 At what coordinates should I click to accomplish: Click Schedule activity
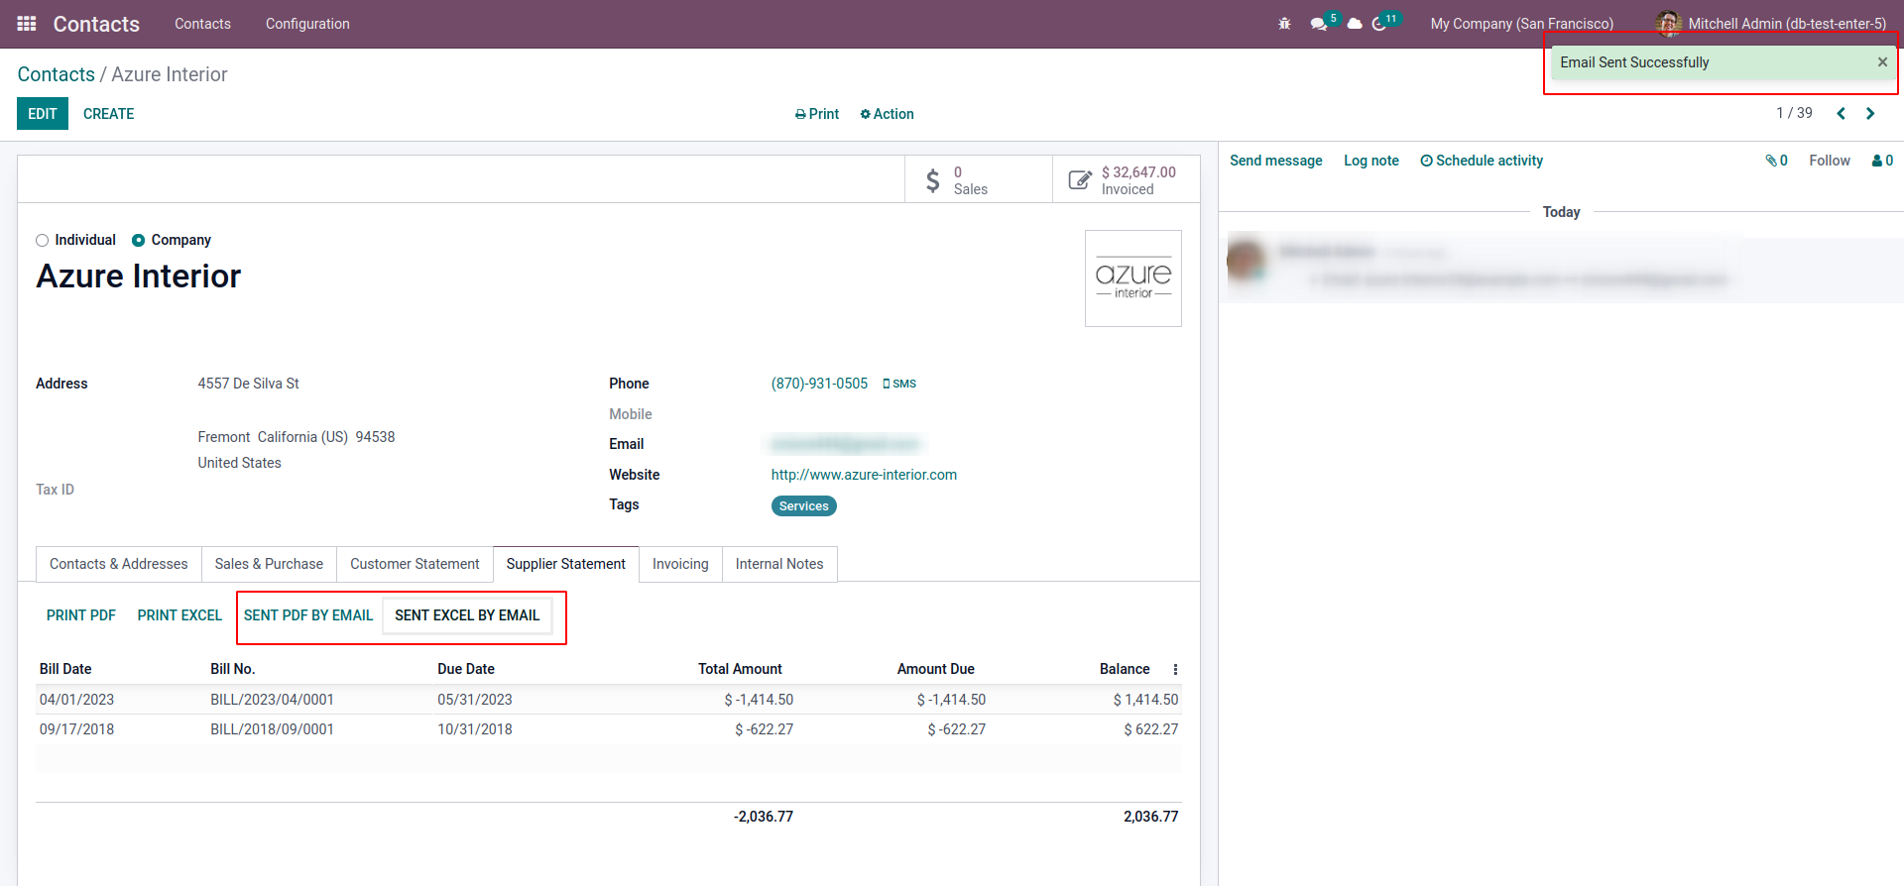1482,161
